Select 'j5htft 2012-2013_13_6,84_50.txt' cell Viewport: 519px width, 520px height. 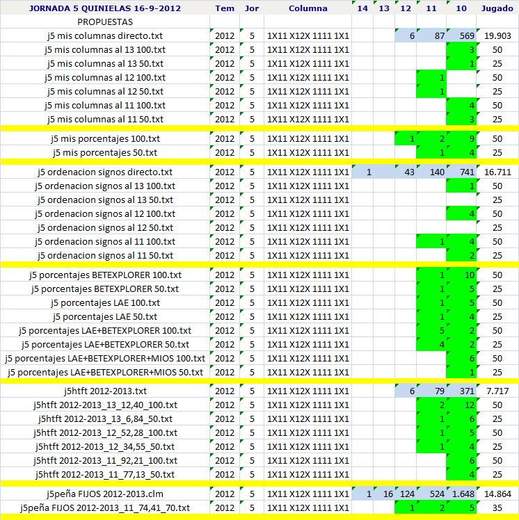tap(105, 419)
